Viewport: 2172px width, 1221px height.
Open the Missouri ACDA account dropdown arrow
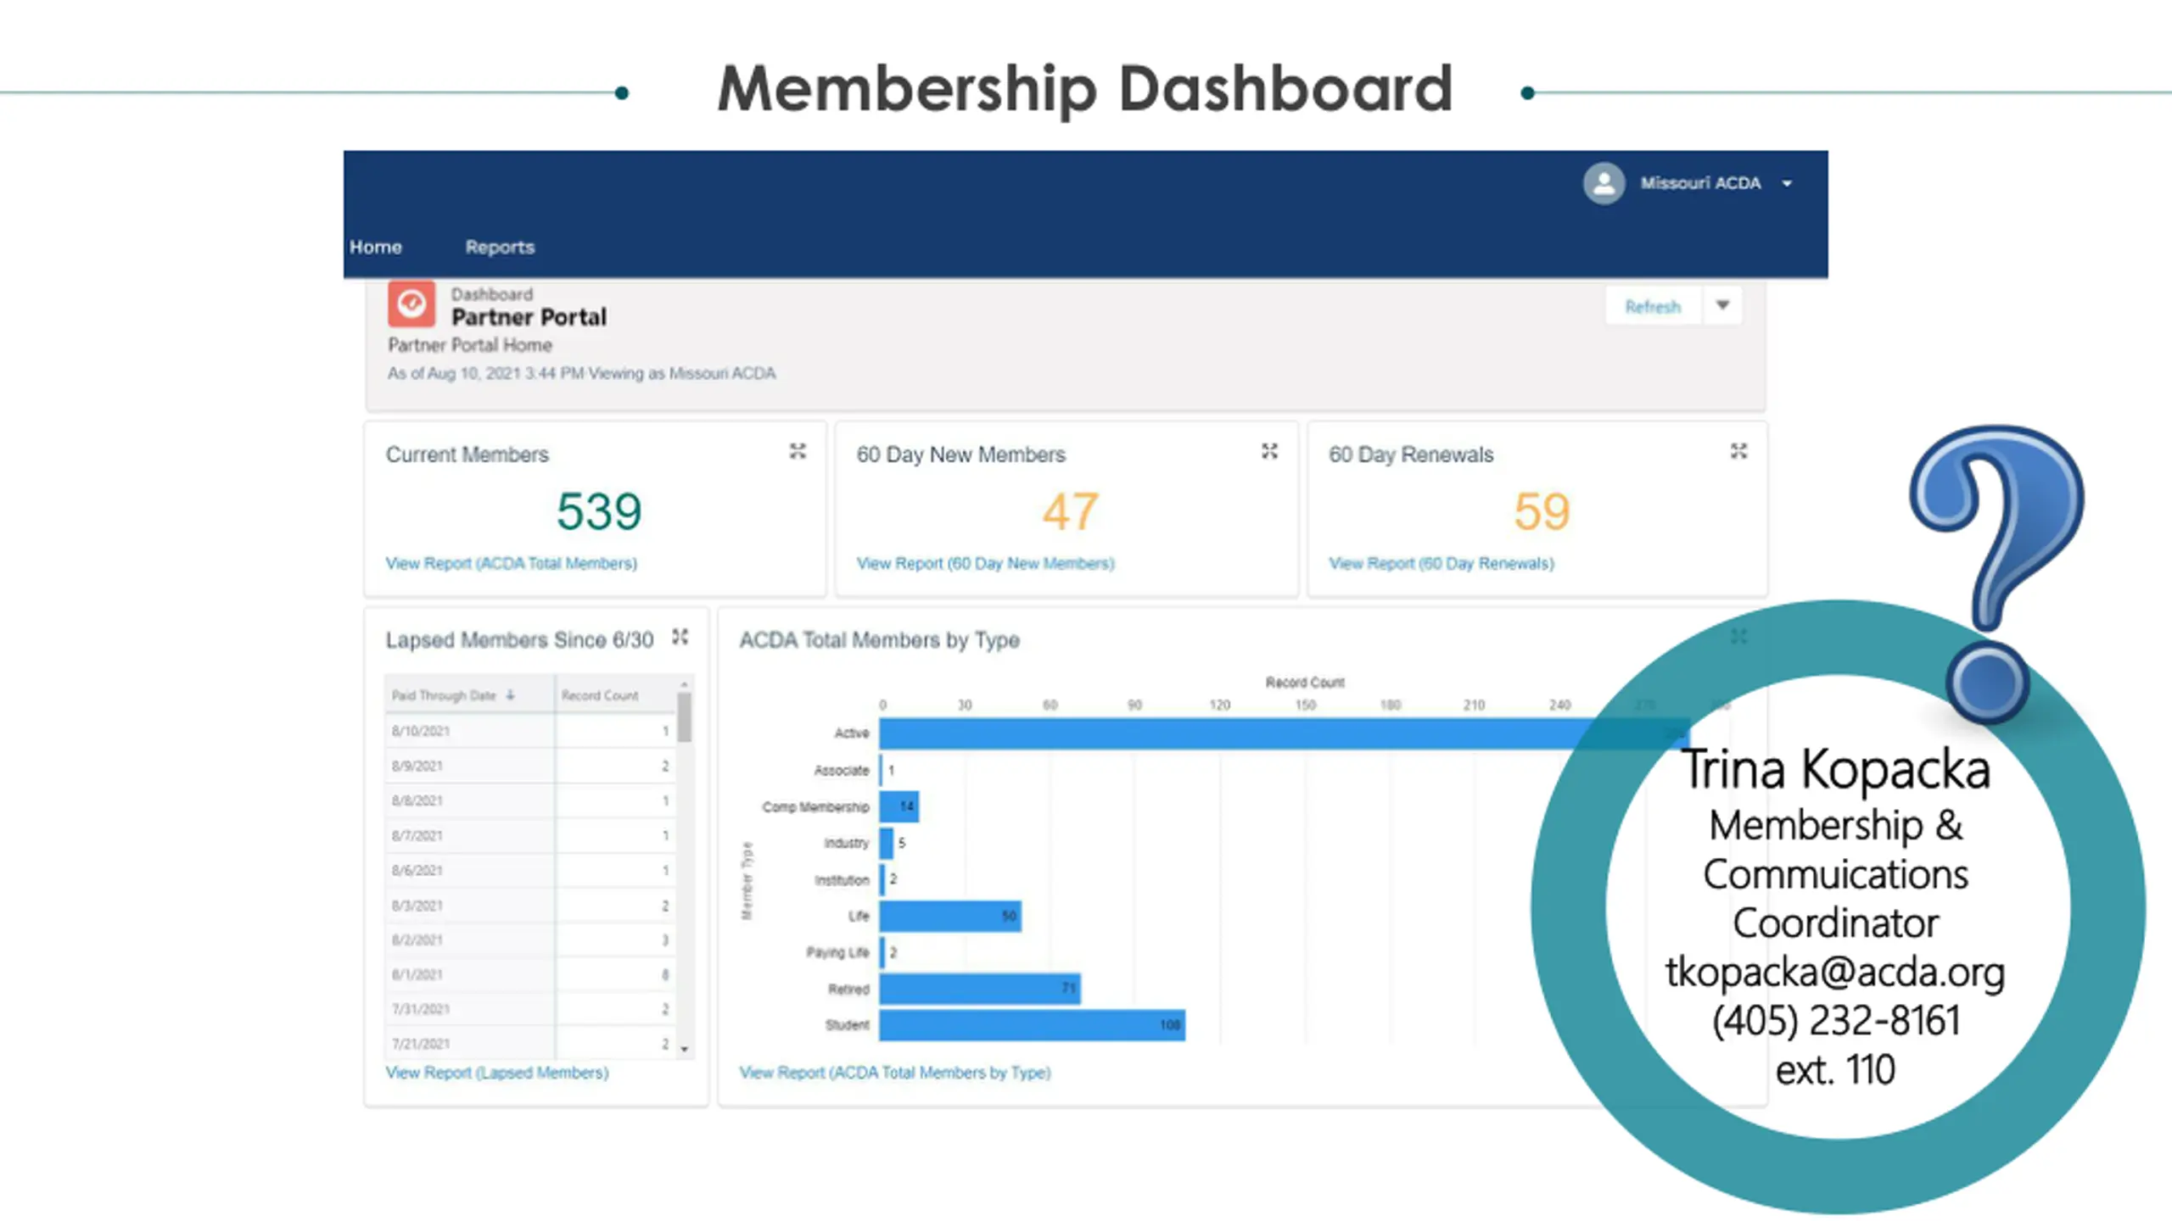(1787, 184)
